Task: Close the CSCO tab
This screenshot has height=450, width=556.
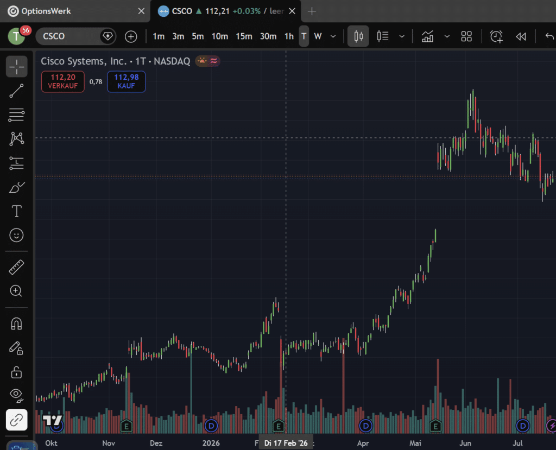Action: (x=292, y=11)
